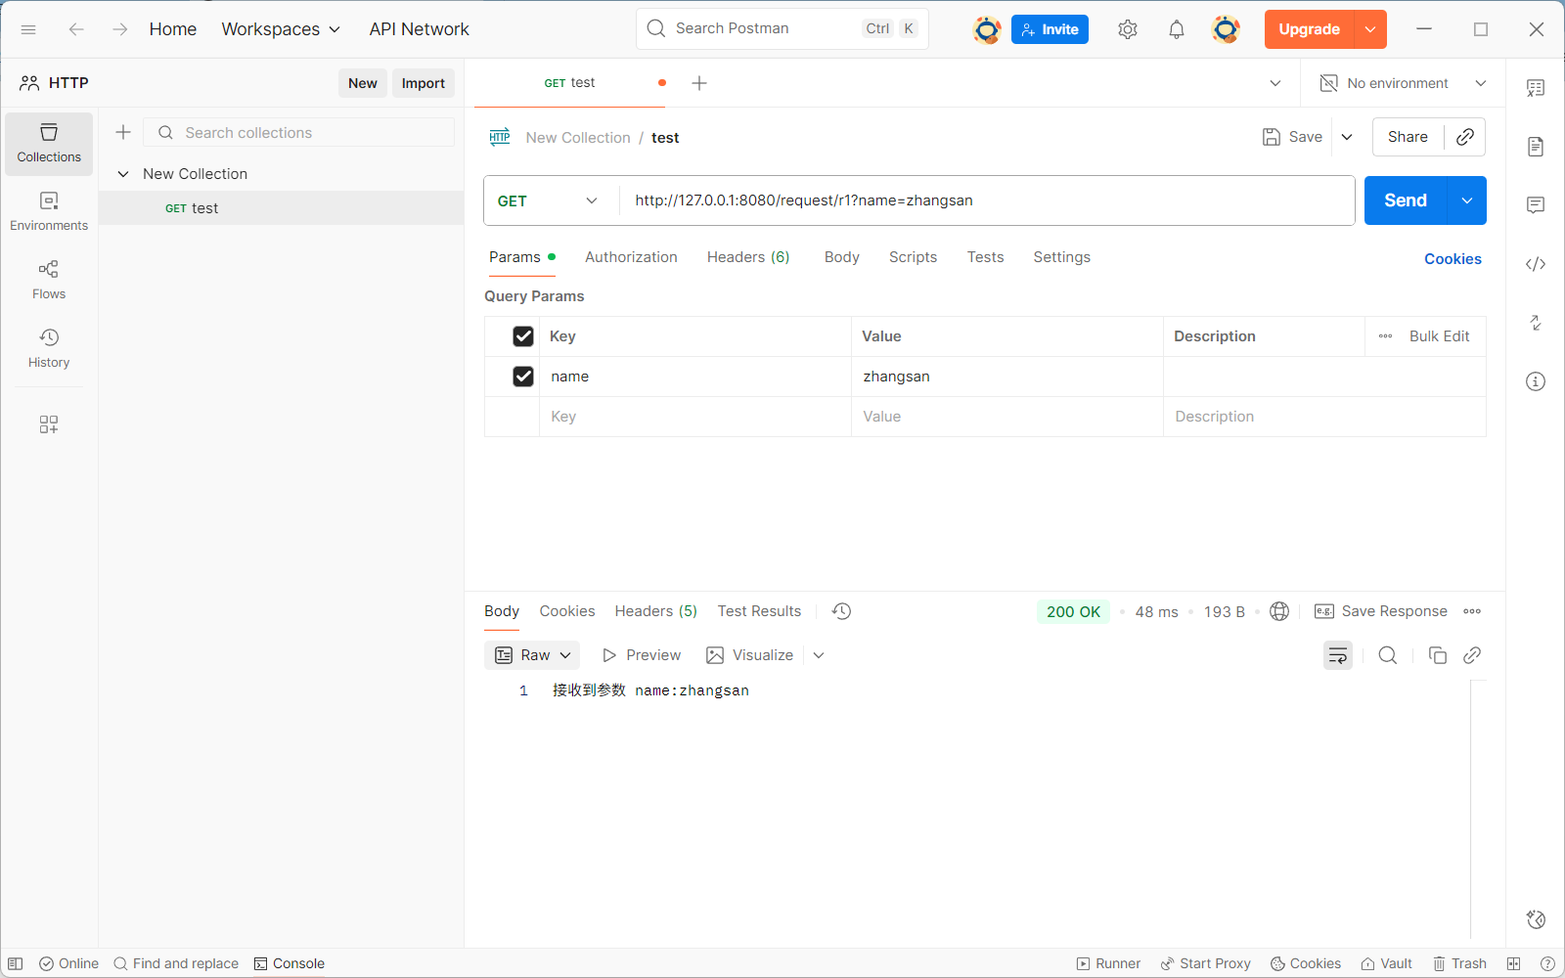Open the Test Results tab
The width and height of the screenshot is (1565, 978).
click(x=759, y=611)
